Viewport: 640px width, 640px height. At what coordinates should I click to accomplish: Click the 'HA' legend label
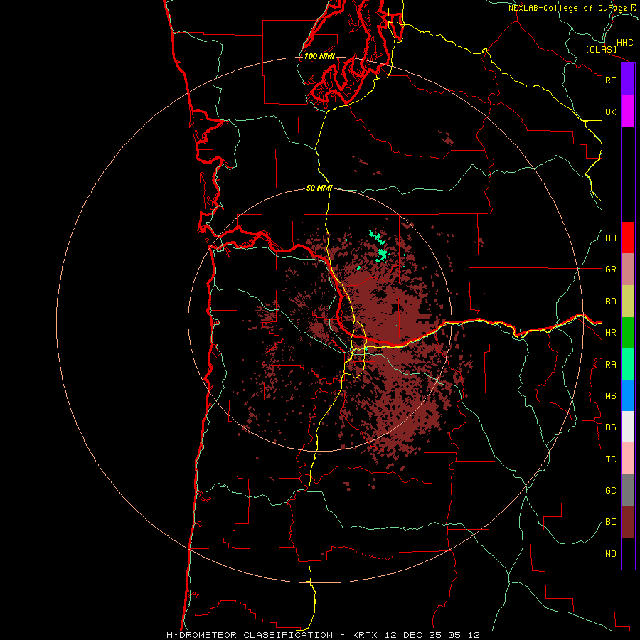pos(610,238)
